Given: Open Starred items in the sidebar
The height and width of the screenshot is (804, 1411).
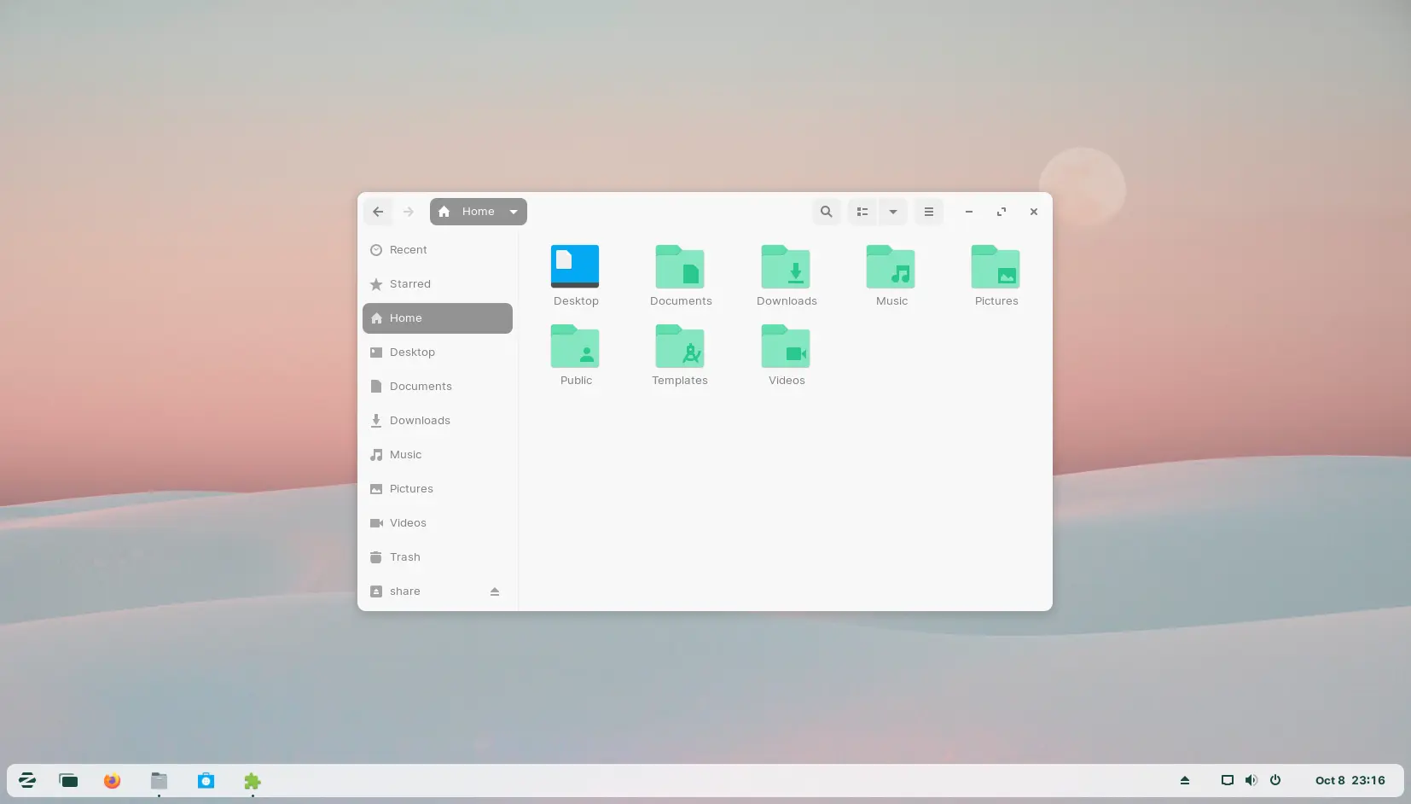Looking at the screenshot, I should click(409, 284).
